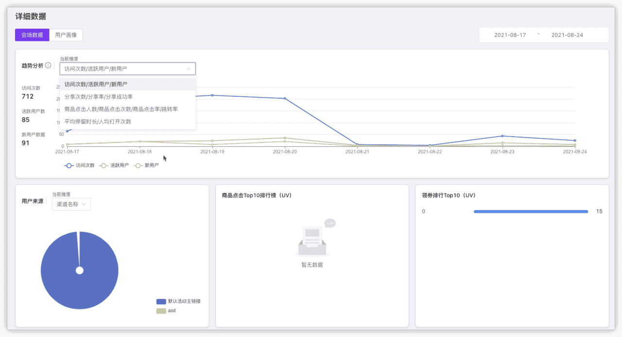
Task: Toggle 默认活动主链接 pie legend item
Action: coord(179,302)
